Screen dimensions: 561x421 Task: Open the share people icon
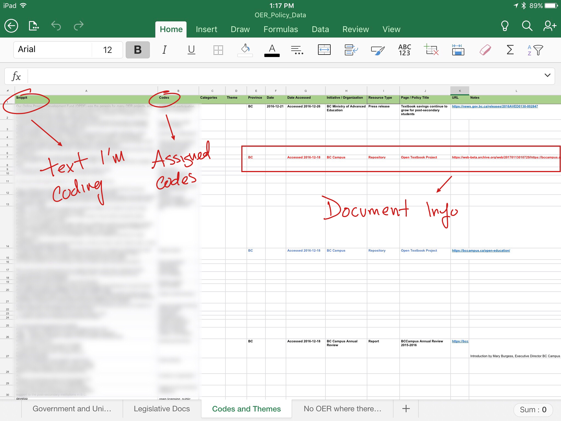tap(549, 26)
